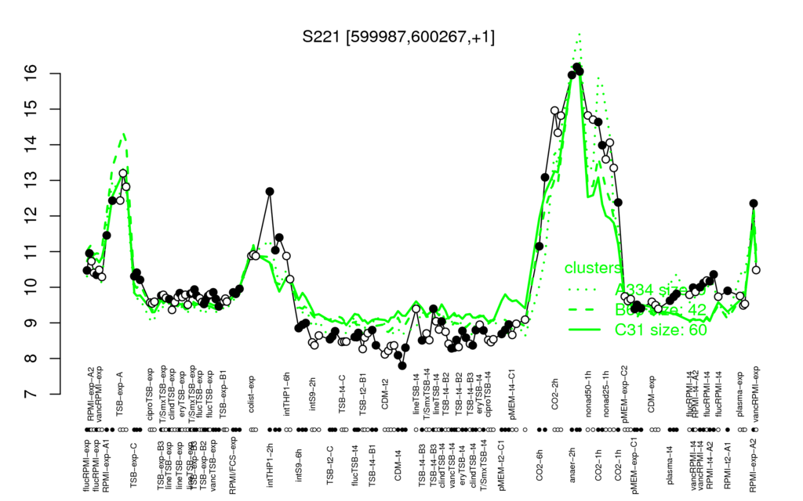The width and height of the screenshot is (803, 501).
Task: Click the "TSB-exp-B1" condition label
Action: click(x=223, y=395)
